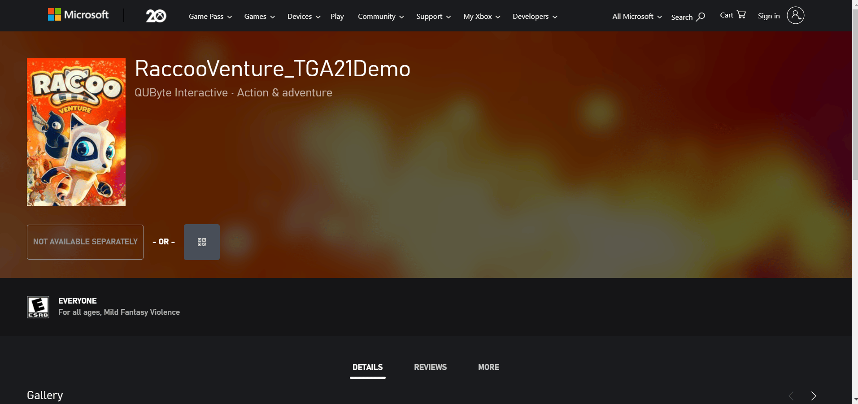The image size is (858, 404).
Task: Click the RaccooVenture box art thumbnail
Action: point(76,132)
